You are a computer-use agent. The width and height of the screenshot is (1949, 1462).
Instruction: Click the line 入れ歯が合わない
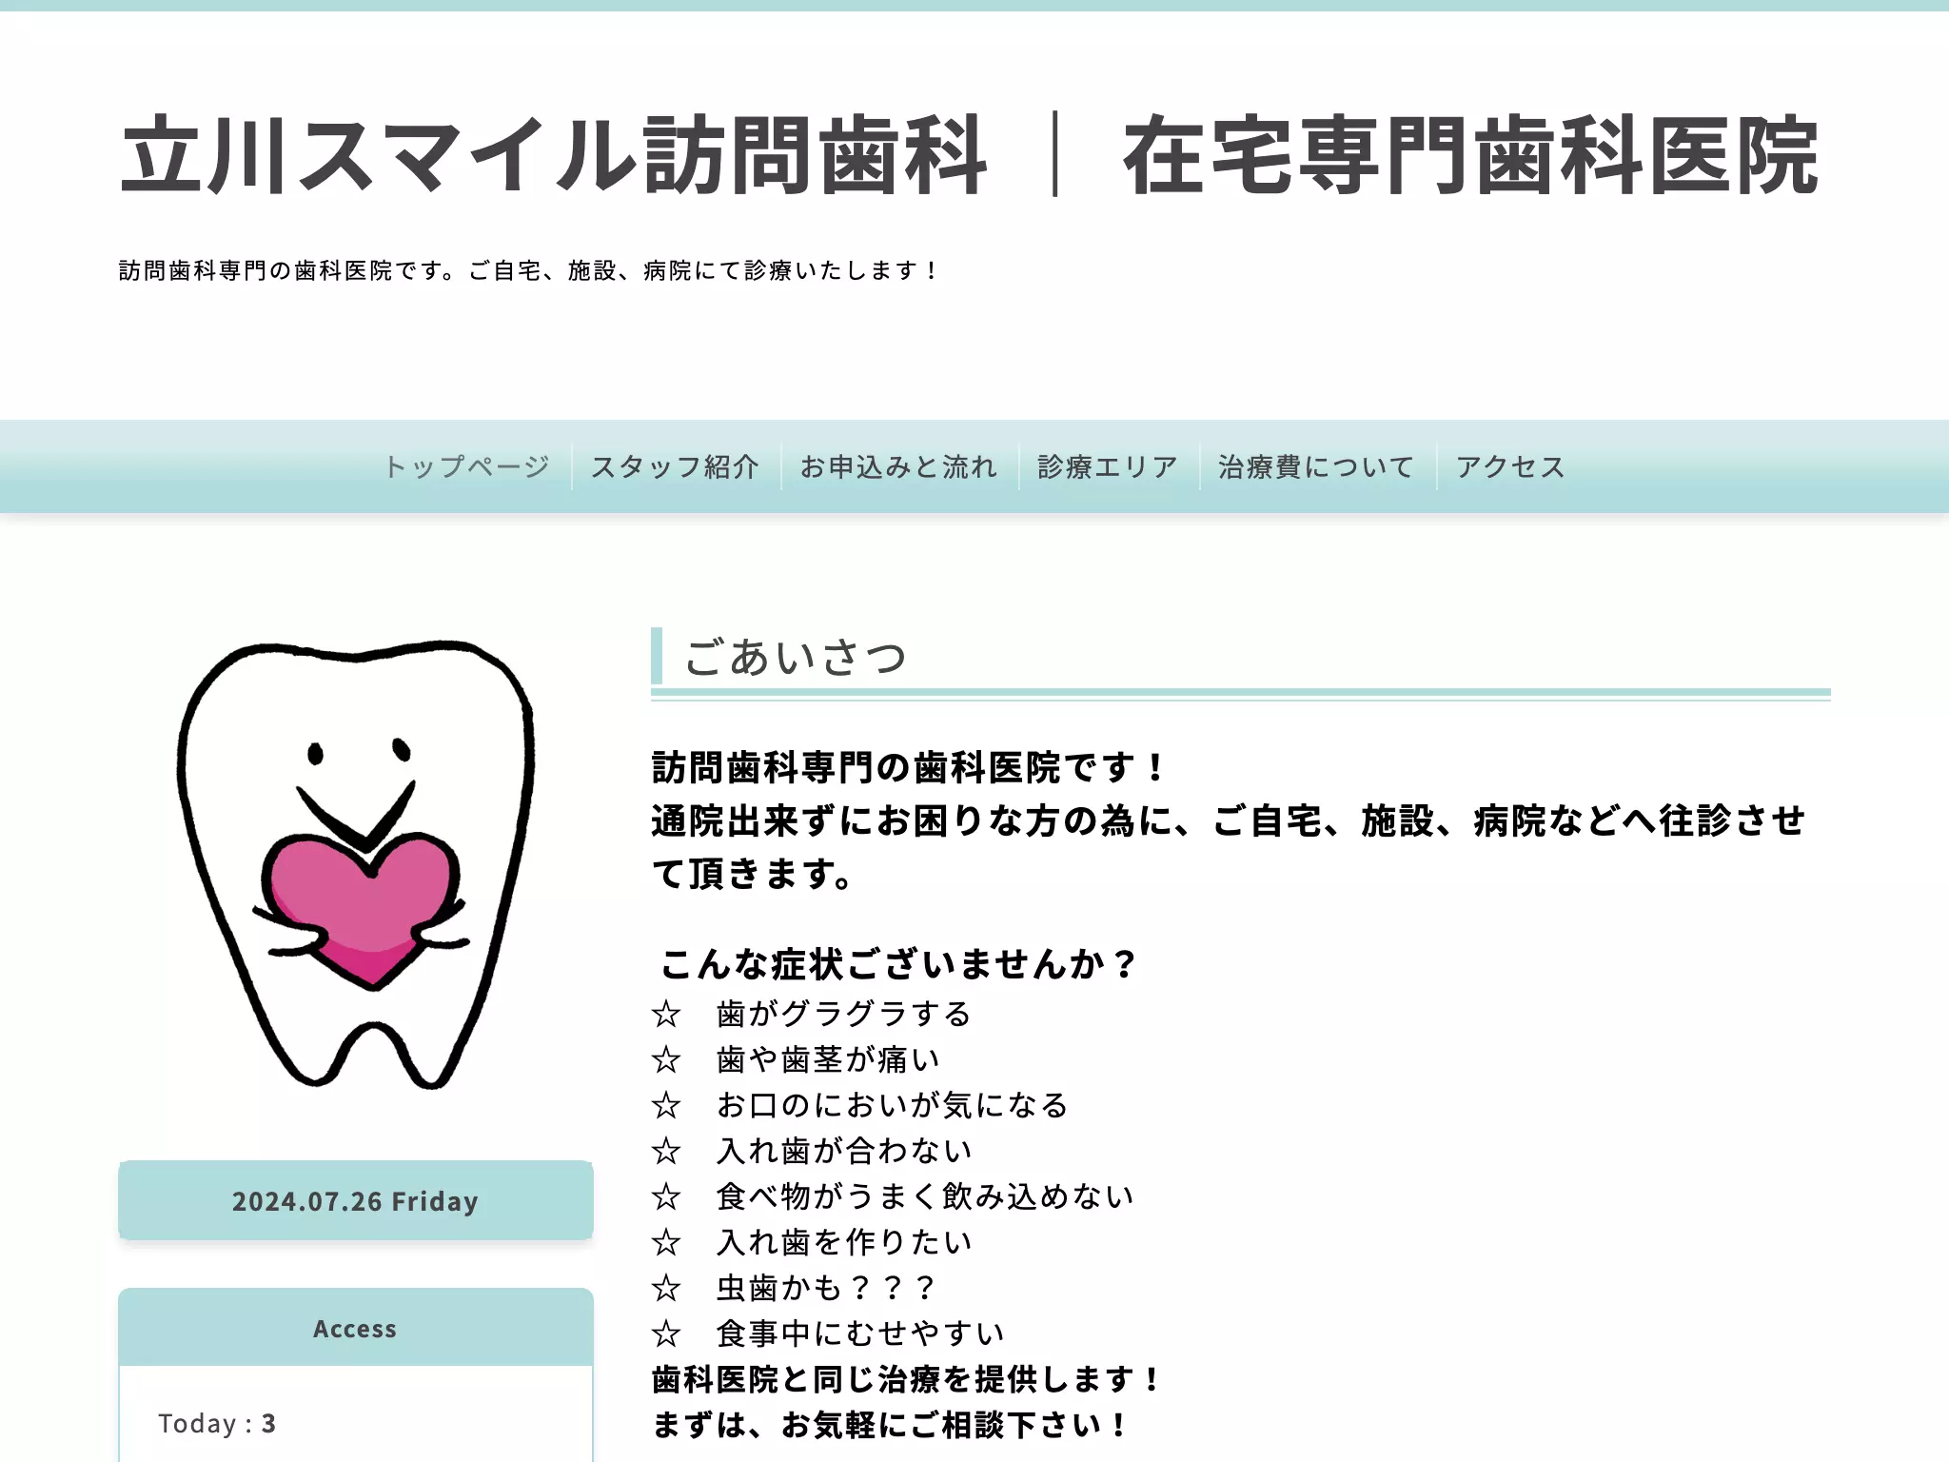click(x=844, y=1151)
